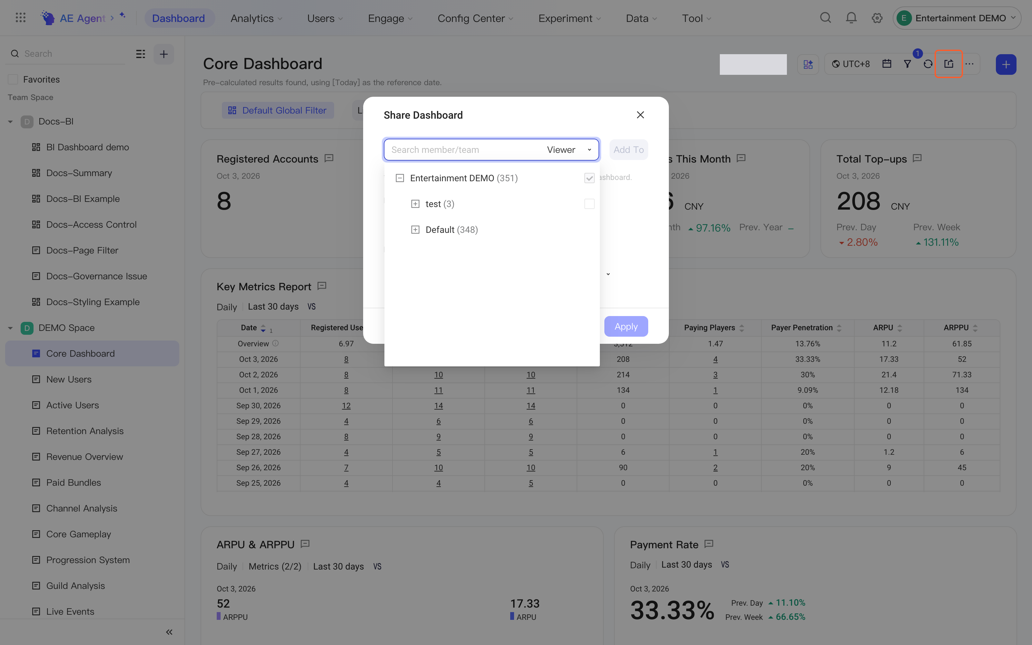Click the Apply button
Image resolution: width=1032 pixels, height=645 pixels.
[x=626, y=326]
